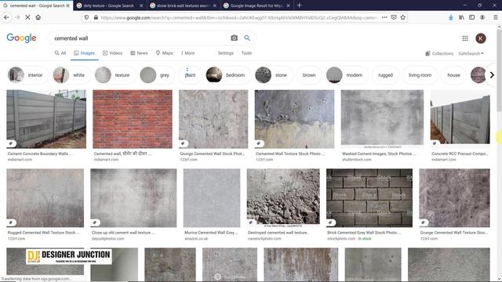The image size is (502, 282).
Task: Open the SafeSearch dropdown
Action: [x=471, y=53]
